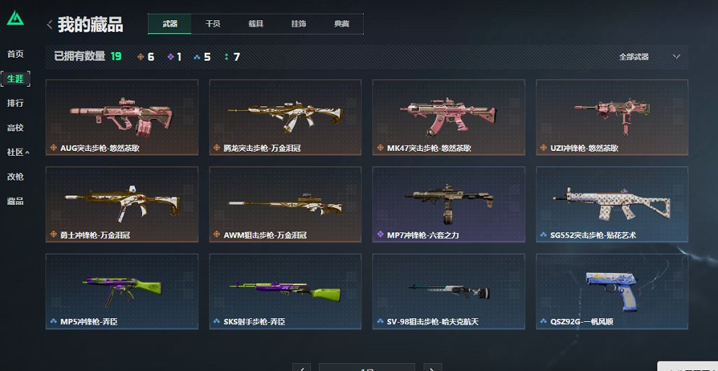Select the QSZ92G-一帆风顺 pistol card
Screen dimensions: 718x371
(x=612, y=292)
